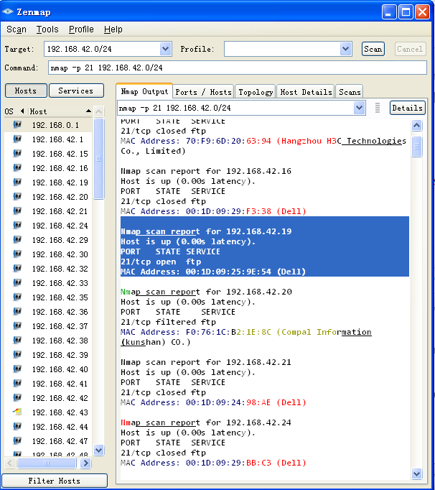Click 'Nmap scan report for 192.168.42.24' line
The height and width of the screenshot is (490, 435).
coord(206,422)
